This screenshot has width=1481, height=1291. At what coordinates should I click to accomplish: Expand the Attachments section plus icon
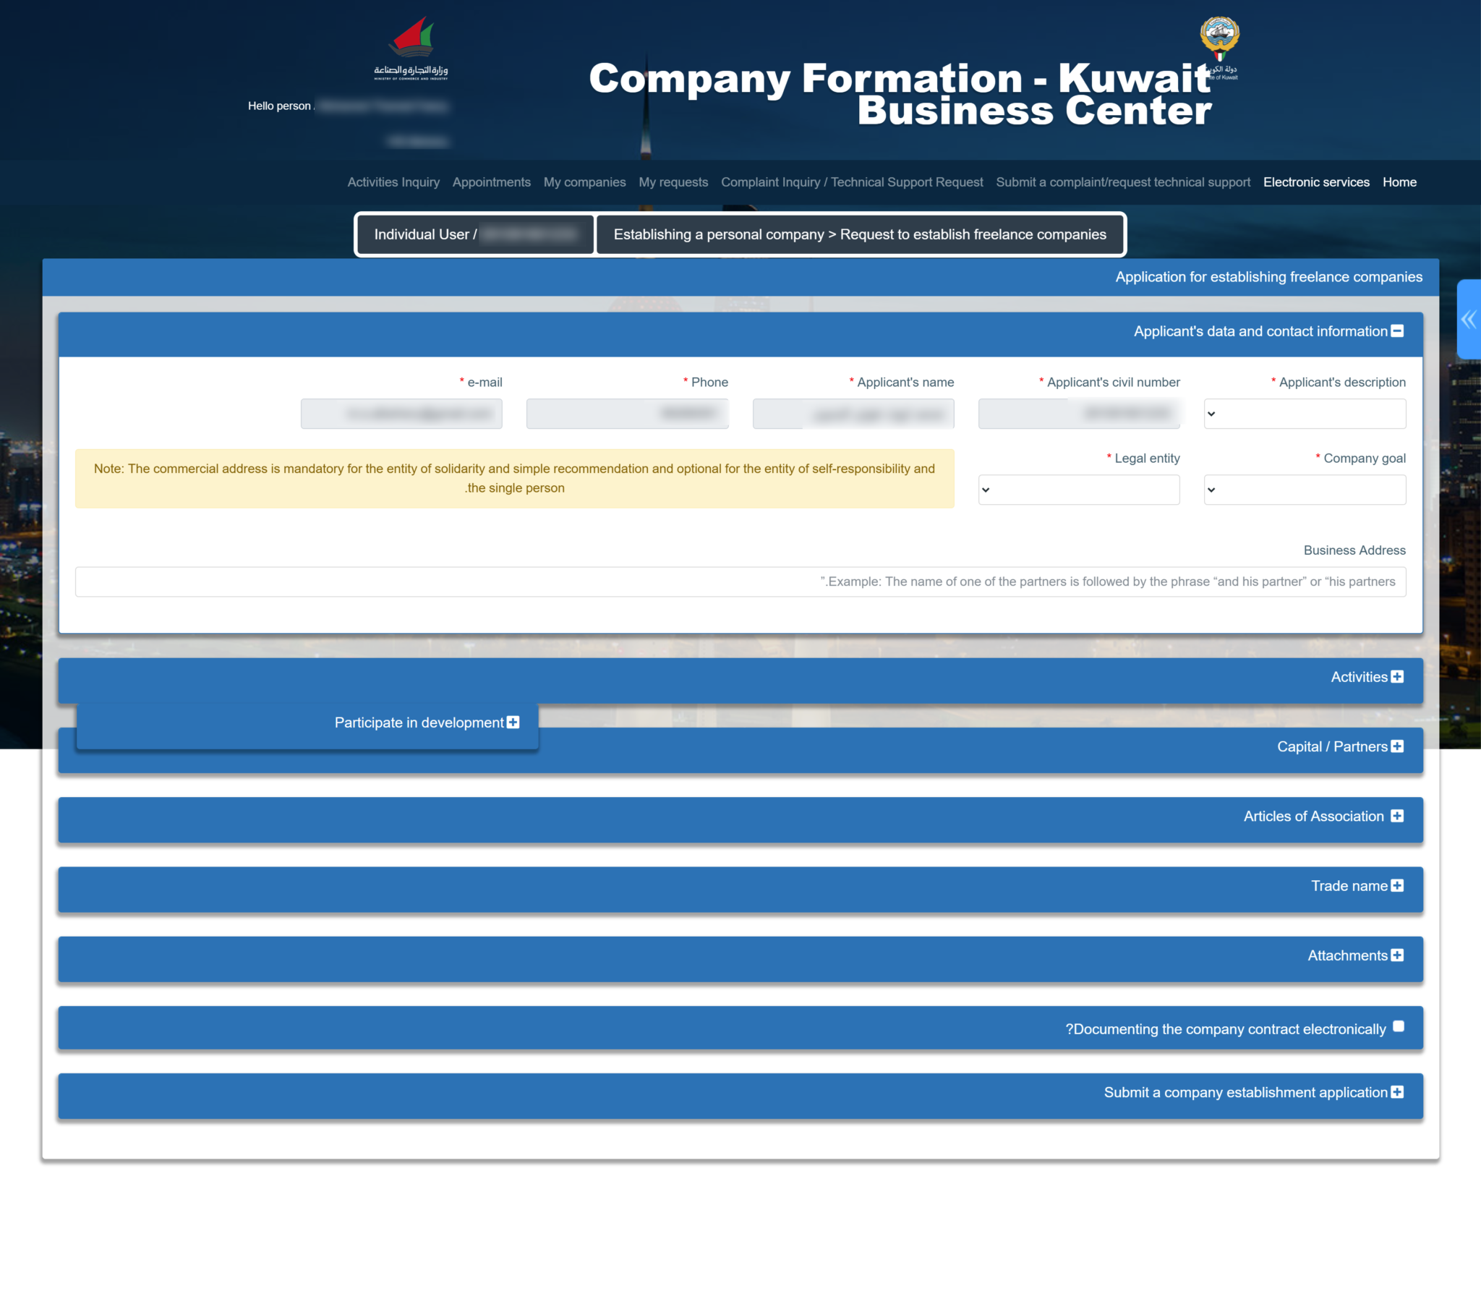click(x=1396, y=955)
